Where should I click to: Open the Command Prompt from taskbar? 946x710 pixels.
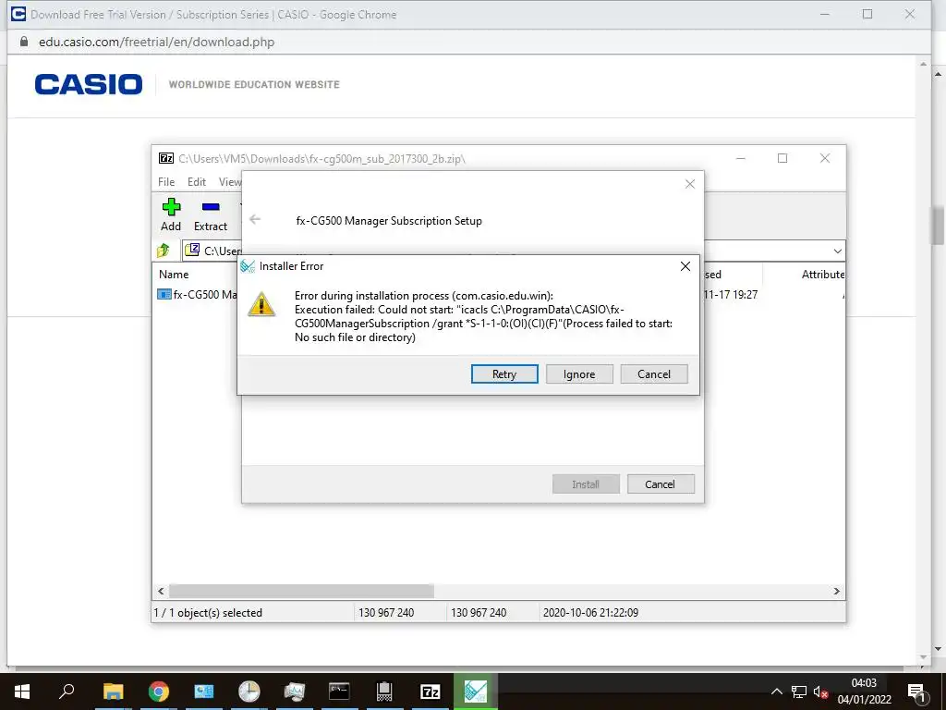(x=339, y=691)
